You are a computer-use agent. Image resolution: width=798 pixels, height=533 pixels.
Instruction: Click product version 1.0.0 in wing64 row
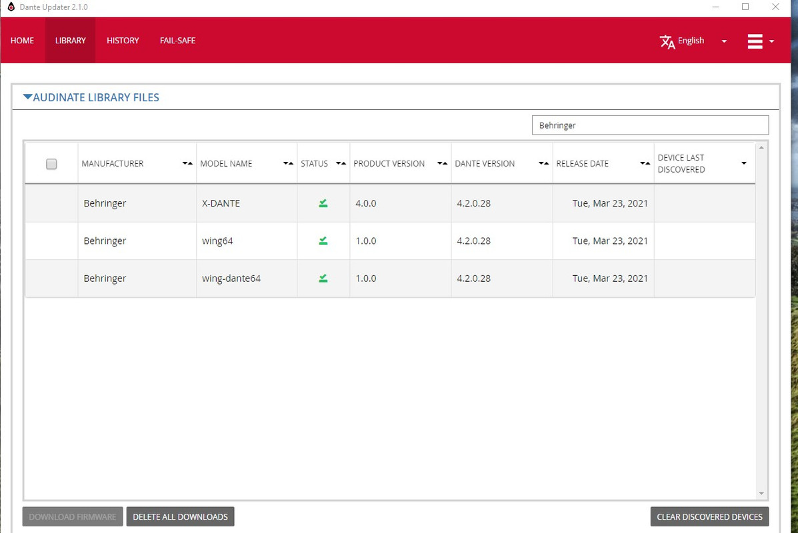tap(366, 241)
